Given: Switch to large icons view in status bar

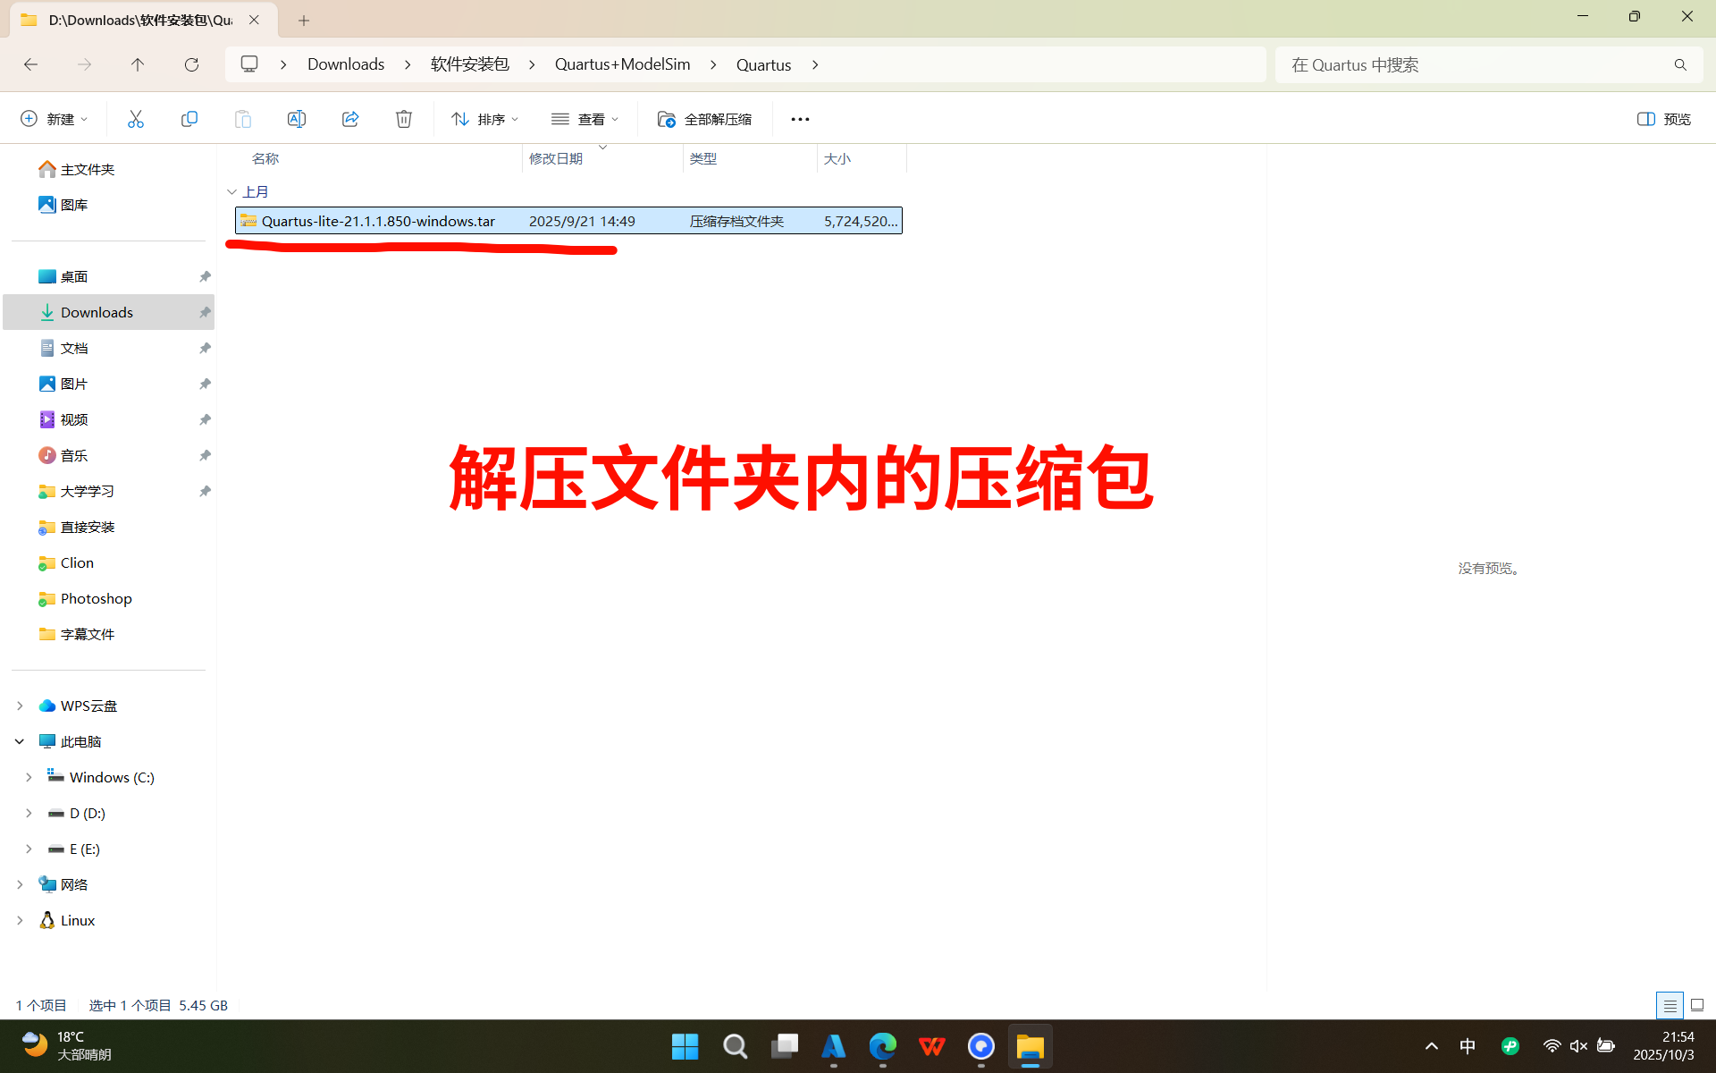Looking at the screenshot, I should (x=1697, y=1005).
